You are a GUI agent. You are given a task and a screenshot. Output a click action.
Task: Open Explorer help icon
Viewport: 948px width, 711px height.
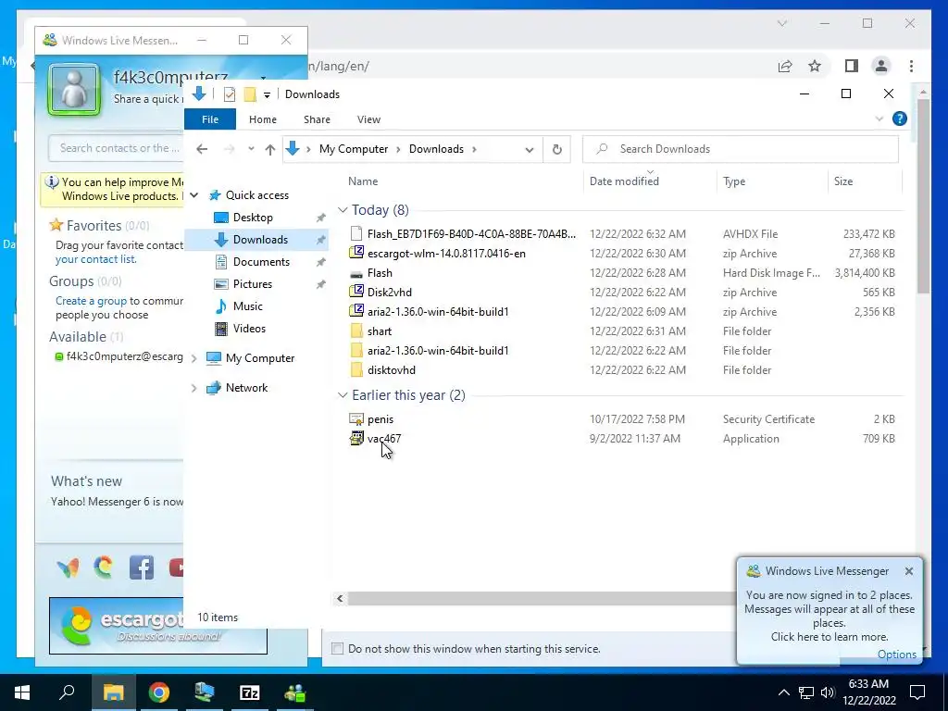coord(900,119)
